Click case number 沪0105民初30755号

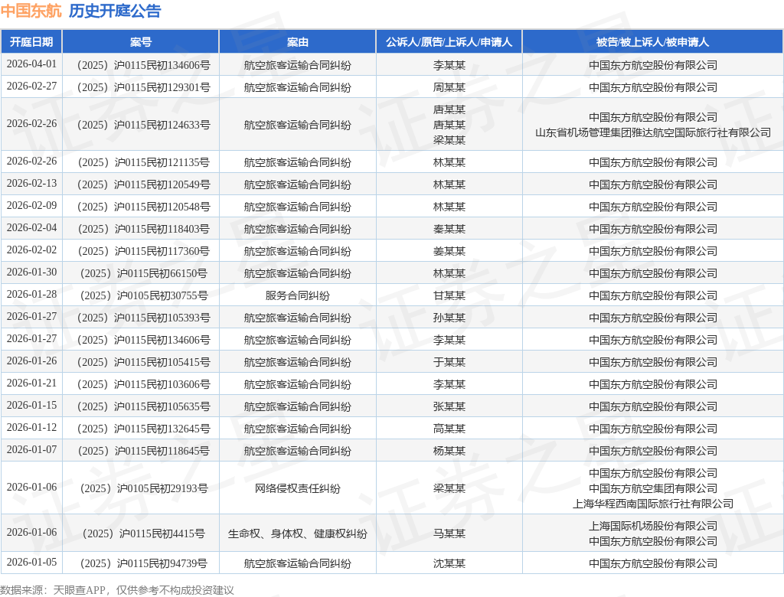coord(144,296)
